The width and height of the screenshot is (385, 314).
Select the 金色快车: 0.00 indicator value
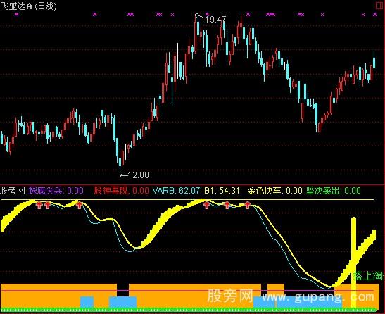(x=274, y=191)
